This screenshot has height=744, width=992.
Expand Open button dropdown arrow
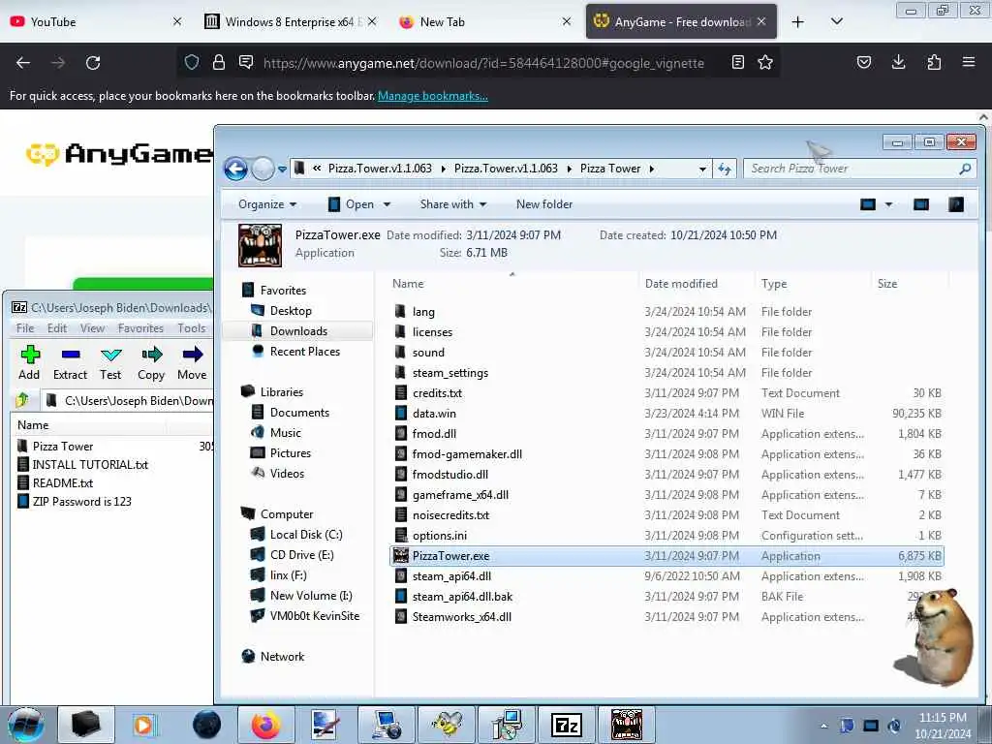(x=387, y=204)
